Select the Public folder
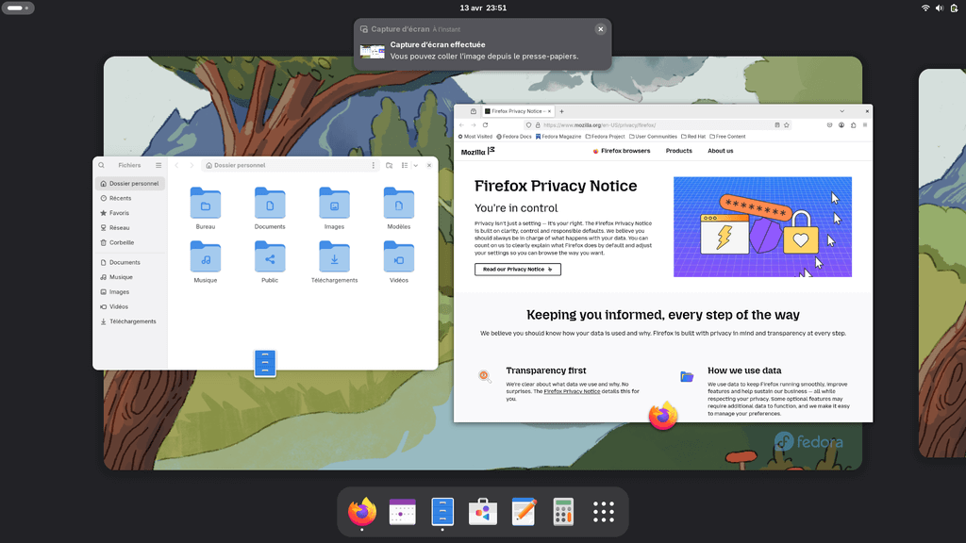The width and height of the screenshot is (966, 543). click(270, 256)
